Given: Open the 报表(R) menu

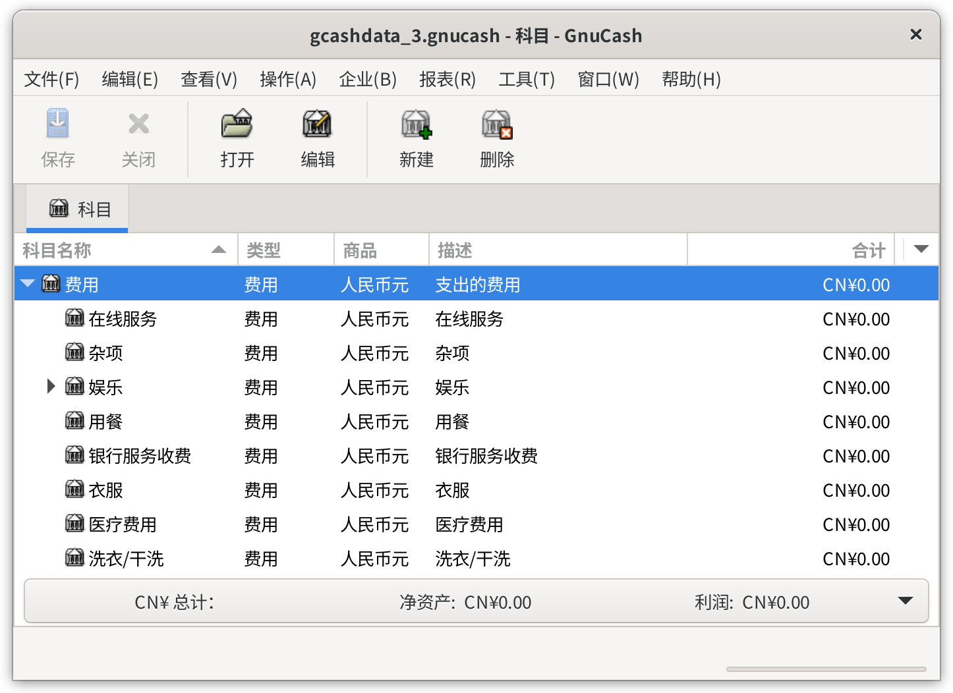Looking at the screenshot, I should (448, 79).
